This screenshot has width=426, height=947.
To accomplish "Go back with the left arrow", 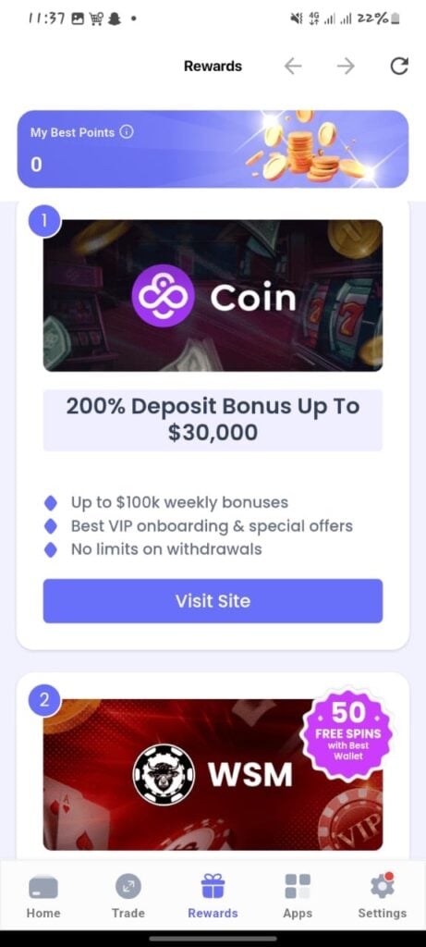I will click(293, 66).
